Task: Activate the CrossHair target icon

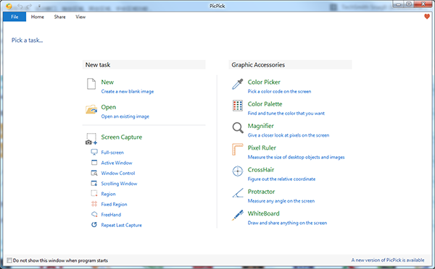Action: click(238, 171)
